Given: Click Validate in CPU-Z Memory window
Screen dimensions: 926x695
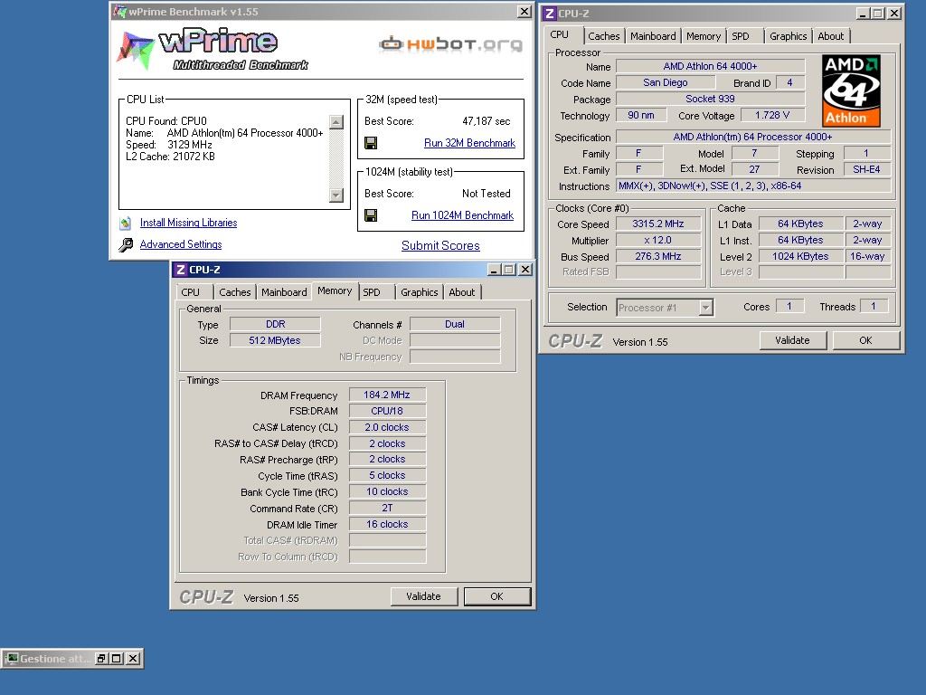Looking at the screenshot, I should 423,596.
